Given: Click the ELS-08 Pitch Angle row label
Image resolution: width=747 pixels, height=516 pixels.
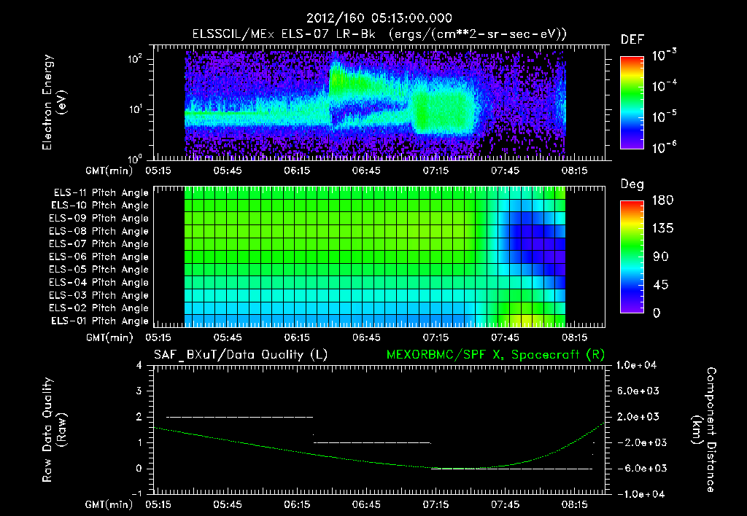Looking at the screenshot, I should click(x=99, y=231).
